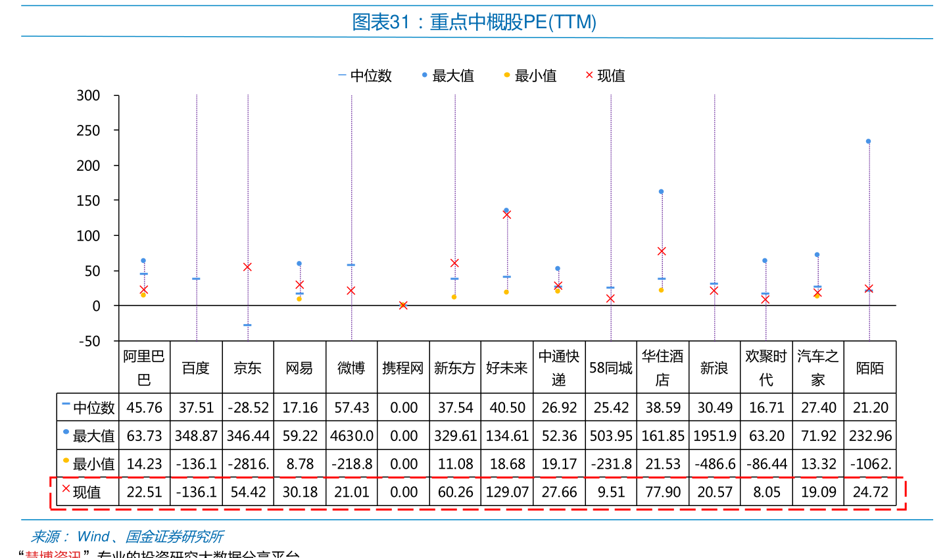The height and width of the screenshot is (558, 947).
Task: Click the minimum cell -218.8 for 微博
Action: (352, 464)
